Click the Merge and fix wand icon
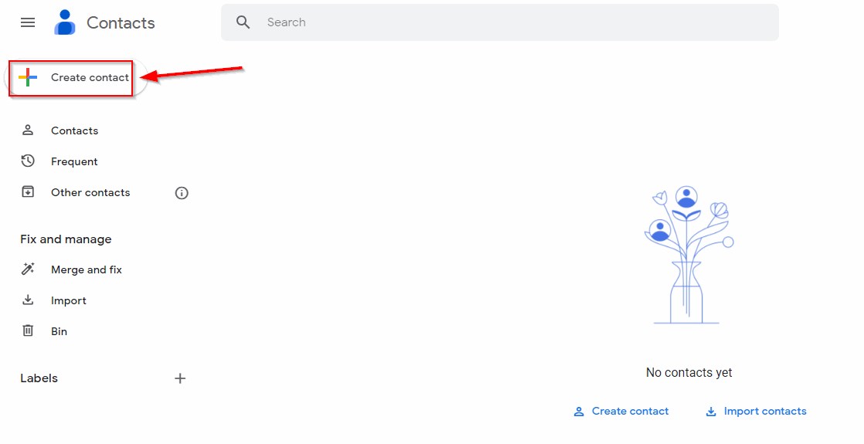The height and width of the screenshot is (444, 864). (x=28, y=269)
